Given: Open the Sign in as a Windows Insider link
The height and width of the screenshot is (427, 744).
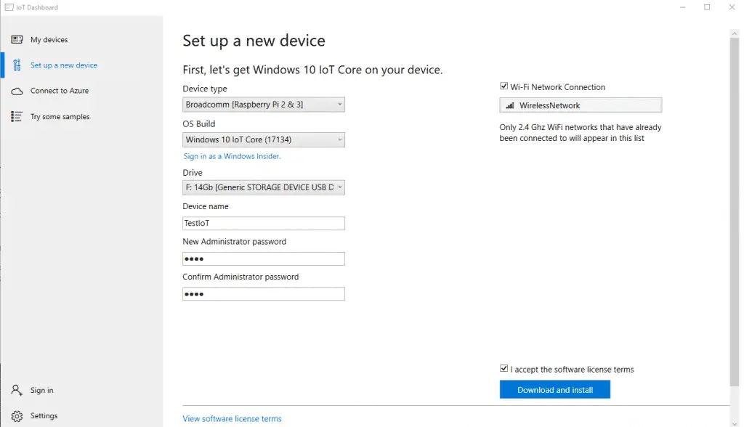Looking at the screenshot, I should click(x=232, y=156).
